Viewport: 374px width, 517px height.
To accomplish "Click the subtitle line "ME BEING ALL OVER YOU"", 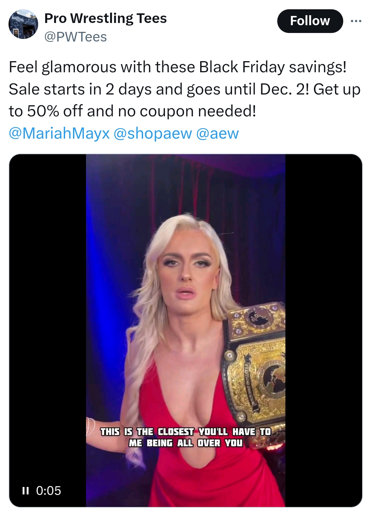I will point(186,443).
